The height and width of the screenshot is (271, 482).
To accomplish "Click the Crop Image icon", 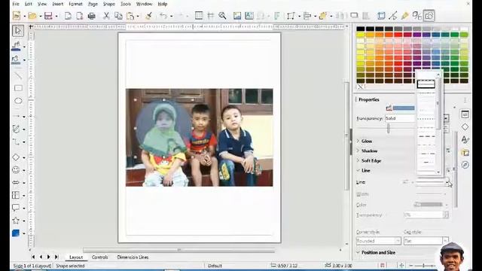I will [381, 16].
